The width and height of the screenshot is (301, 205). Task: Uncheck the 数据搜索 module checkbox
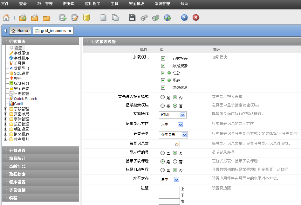point(163,66)
